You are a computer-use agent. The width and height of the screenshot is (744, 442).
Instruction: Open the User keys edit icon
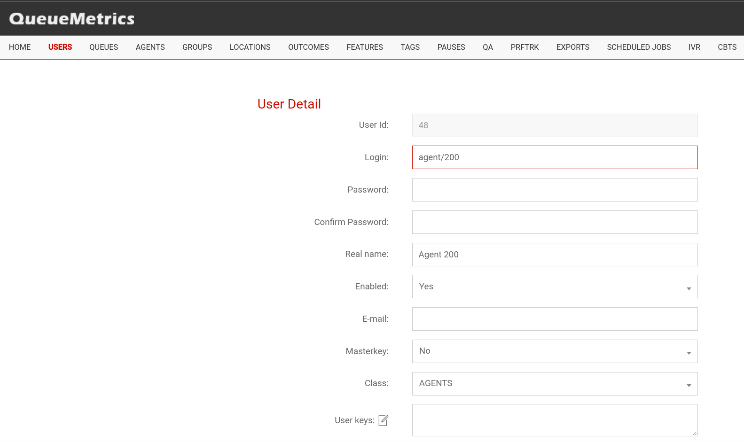[384, 420]
